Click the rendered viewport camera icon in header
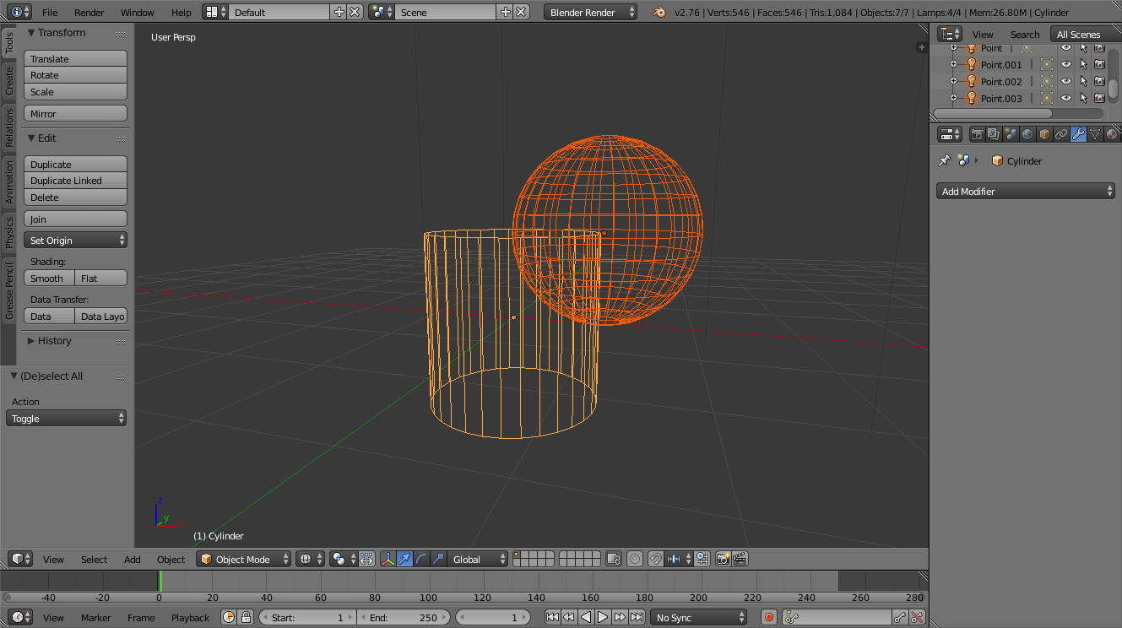 click(x=724, y=559)
